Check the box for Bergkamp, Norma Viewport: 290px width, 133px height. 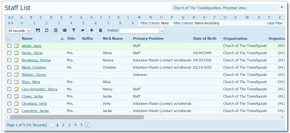pyautogui.click(x=9, y=60)
